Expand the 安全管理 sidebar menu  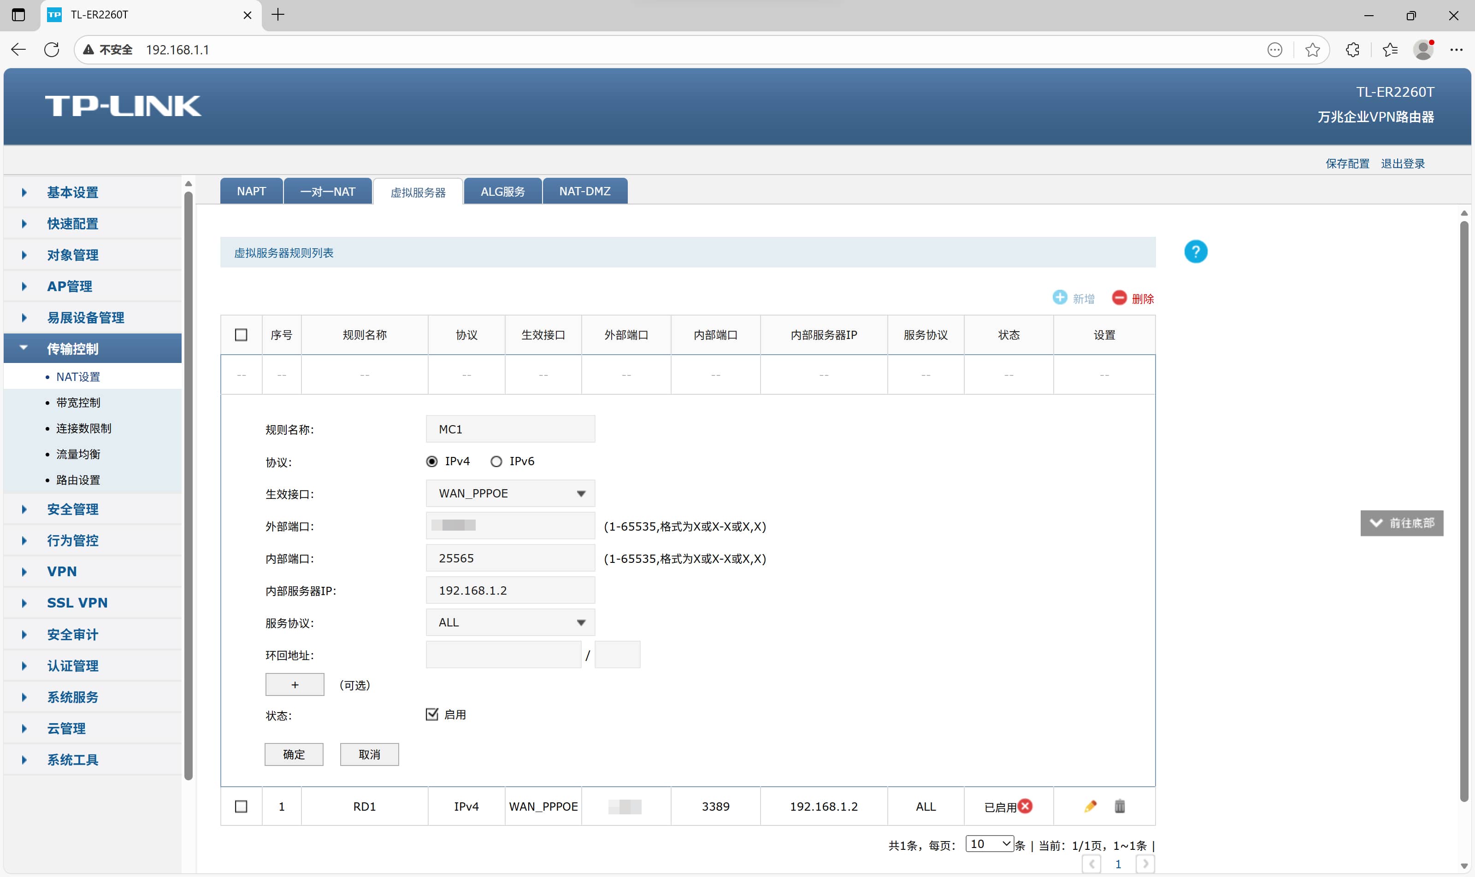tap(73, 509)
